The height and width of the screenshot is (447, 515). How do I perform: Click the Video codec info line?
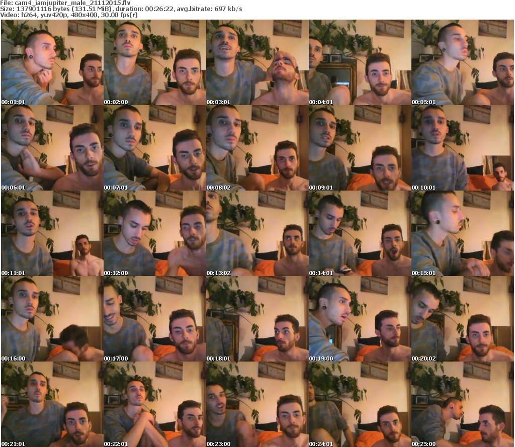69,15
